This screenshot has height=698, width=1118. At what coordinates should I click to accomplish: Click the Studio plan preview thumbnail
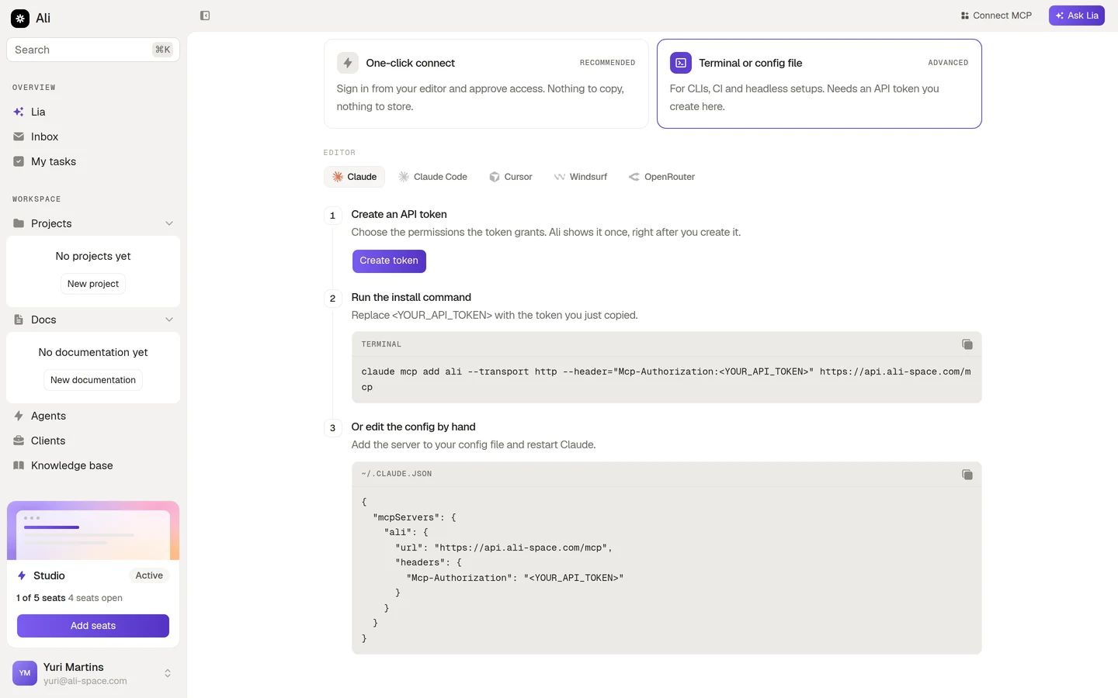click(x=93, y=530)
